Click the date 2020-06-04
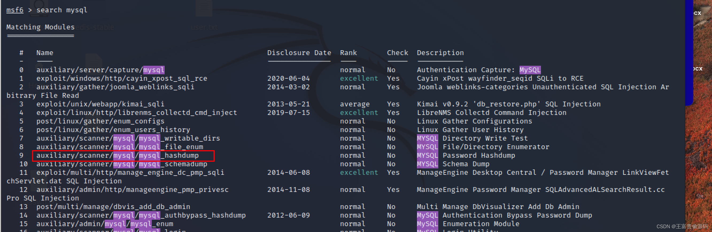Screen dimensions: 712x232 tap(289, 79)
